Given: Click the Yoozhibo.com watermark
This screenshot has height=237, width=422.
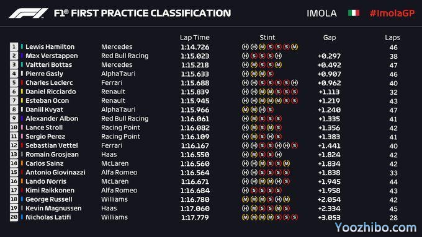Looking at the screenshot, I should 375,227.
